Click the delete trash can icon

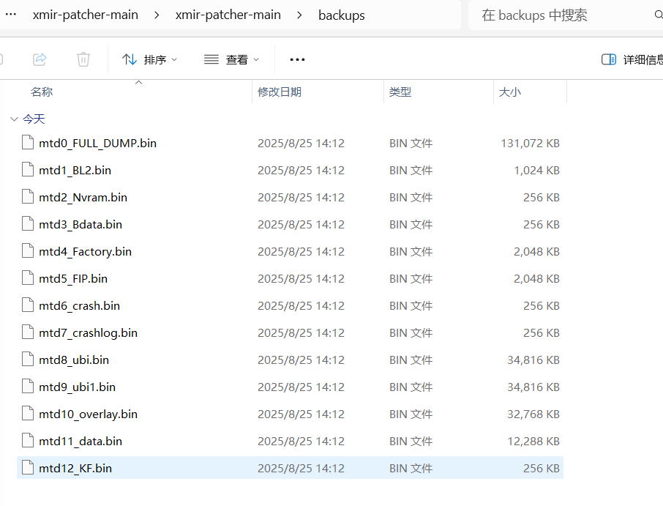click(x=83, y=59)
